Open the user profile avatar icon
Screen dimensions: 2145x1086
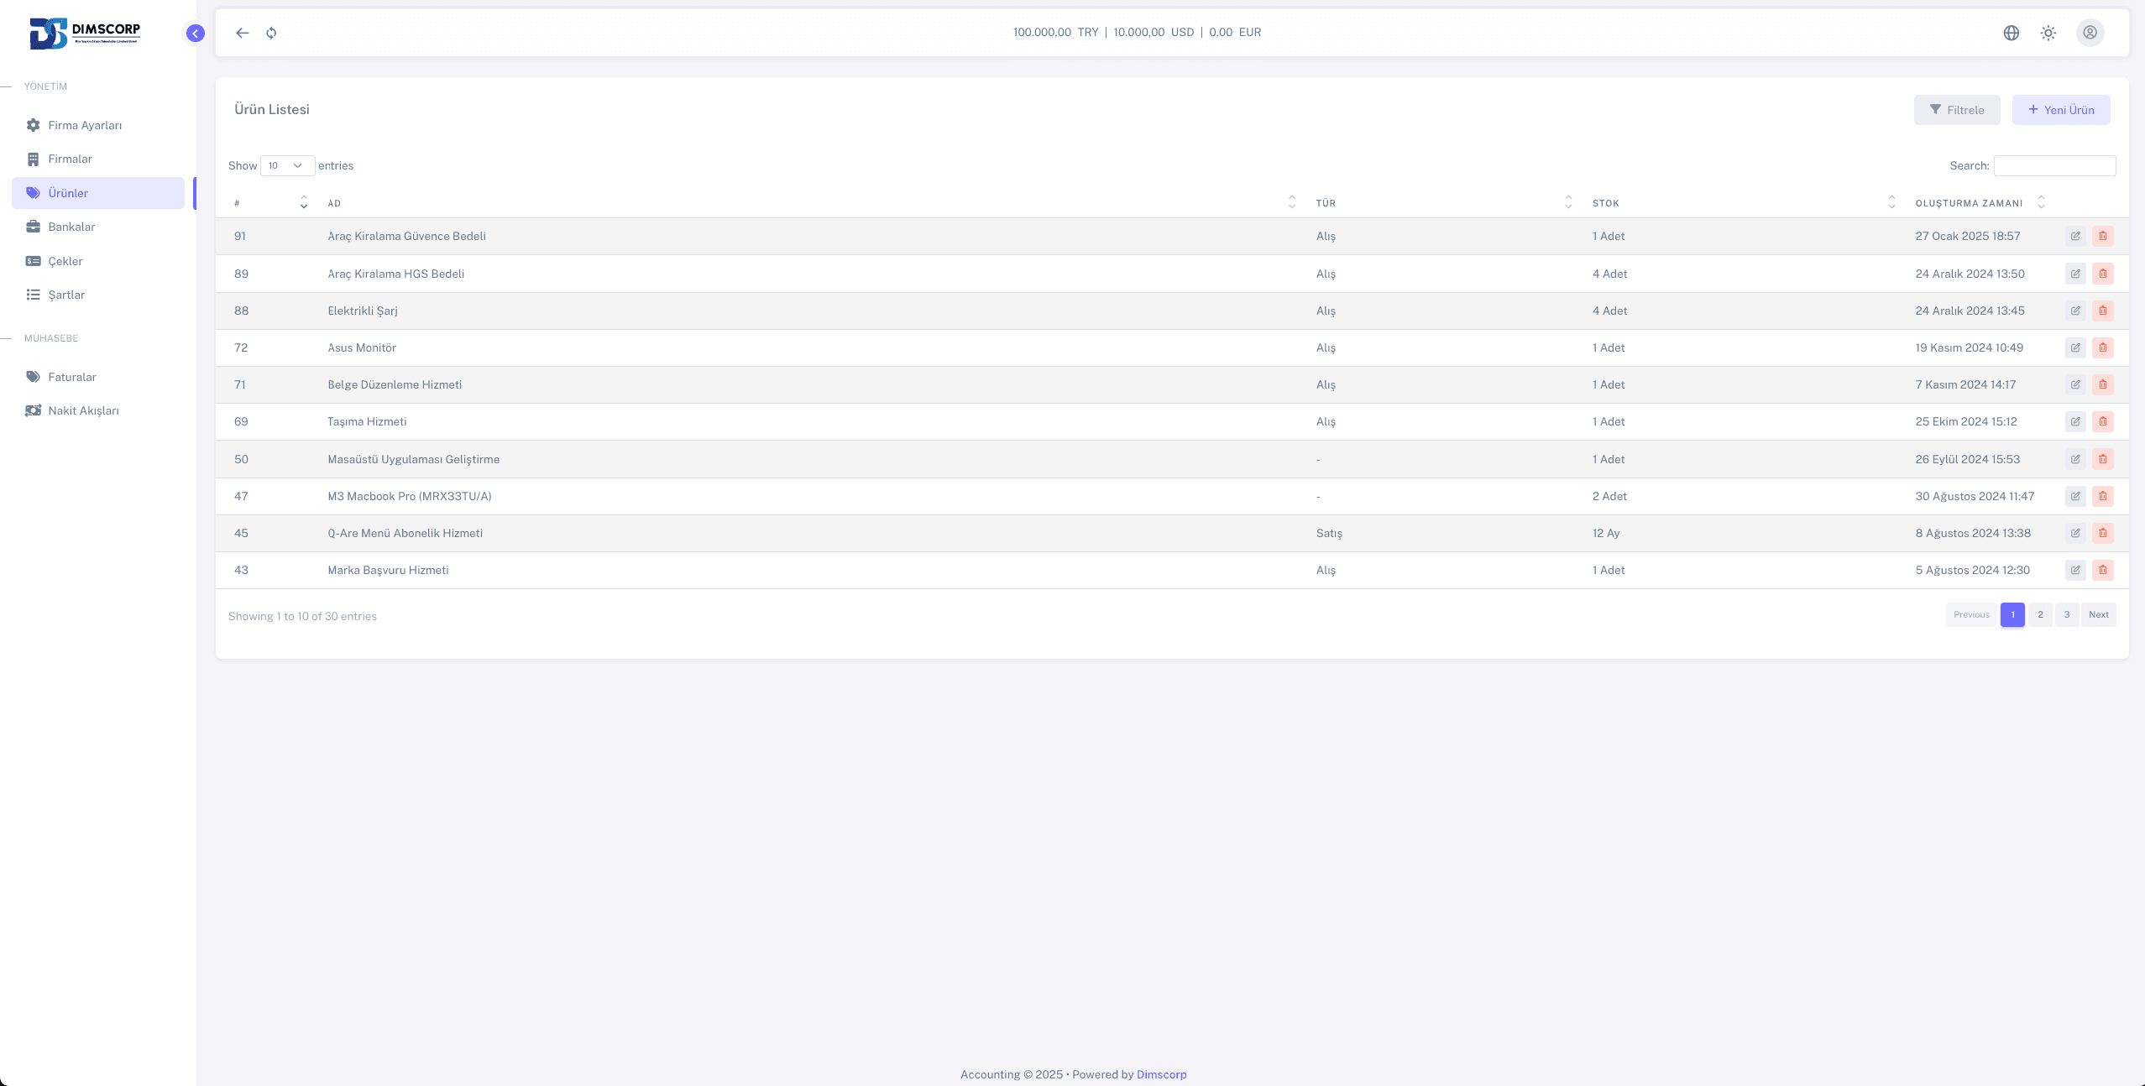click(2090, 33)
